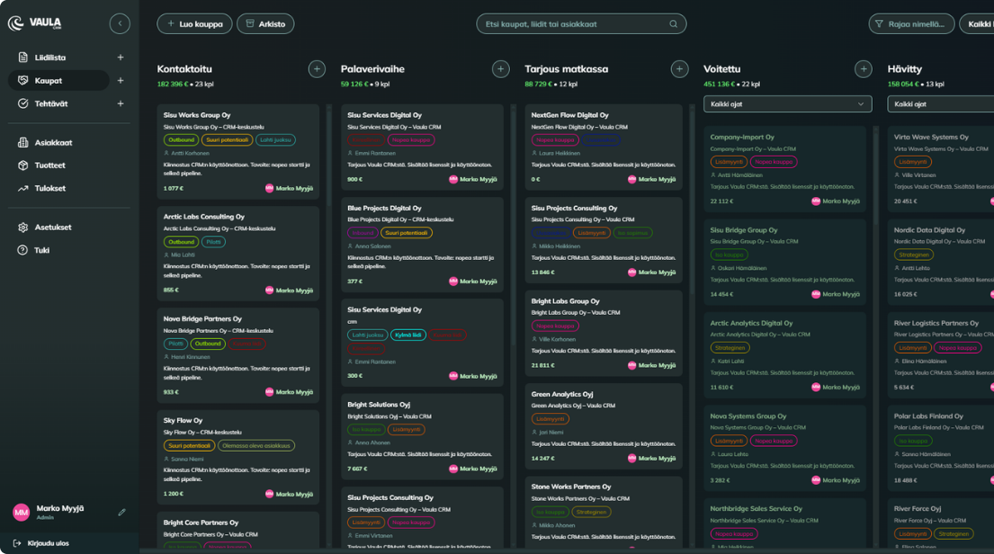Add a new lead via Liidilista plus icon
The height and width of the screenshot is (554, 994).
(x=121, y=57)
